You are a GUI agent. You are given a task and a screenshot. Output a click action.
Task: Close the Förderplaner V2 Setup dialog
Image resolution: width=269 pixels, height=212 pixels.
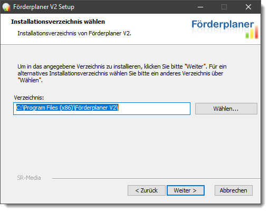248,7
